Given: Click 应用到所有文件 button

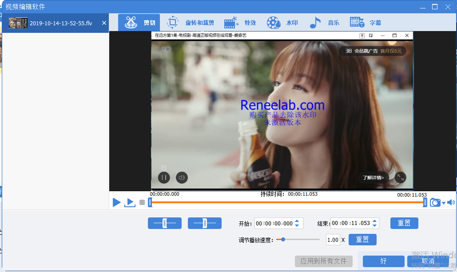Looking at the screenshot, I should click(x=323, y=261).
